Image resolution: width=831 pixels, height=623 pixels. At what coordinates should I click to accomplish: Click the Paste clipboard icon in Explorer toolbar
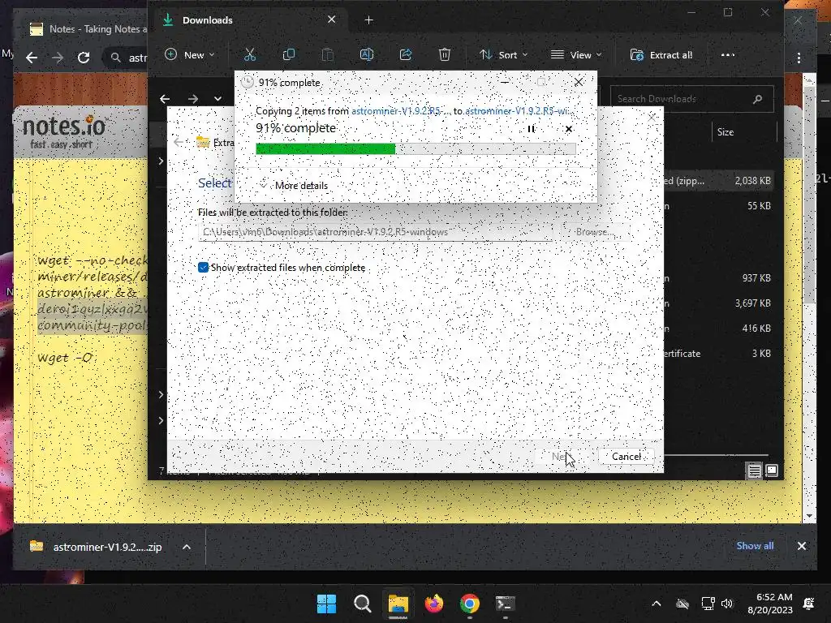click(x=328, y=54)
